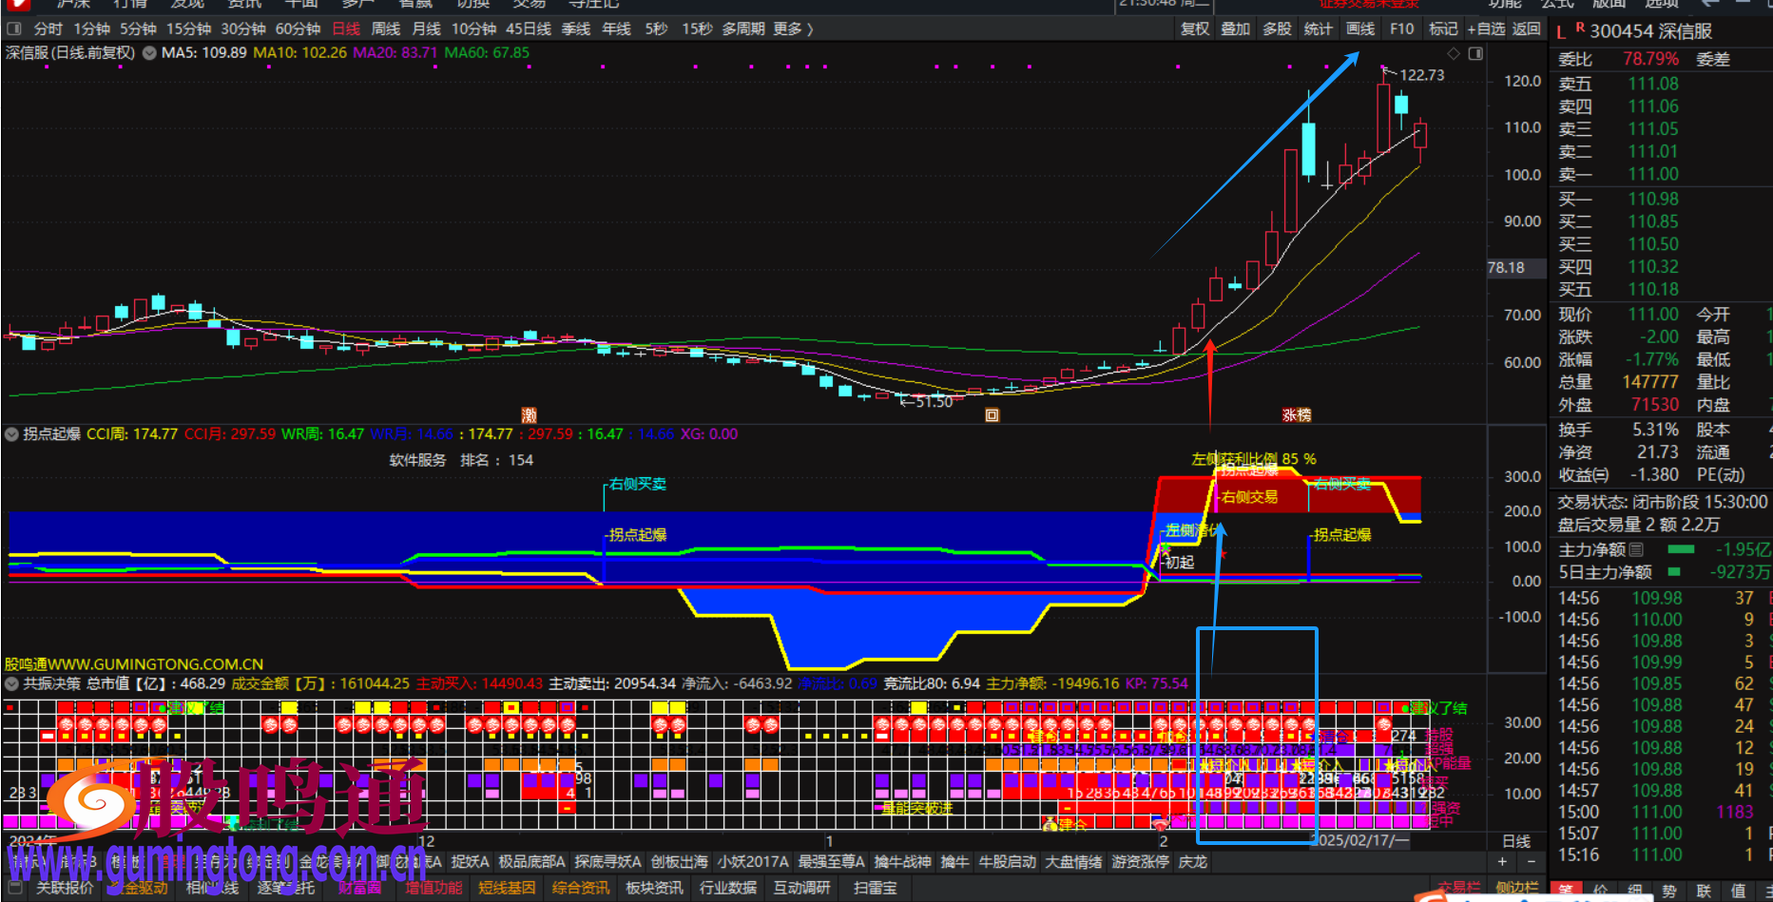Toggle the bottom-left panel icon near 关联报价
The height and width of the screenshot is (902, 1773).
click(14, 888)
